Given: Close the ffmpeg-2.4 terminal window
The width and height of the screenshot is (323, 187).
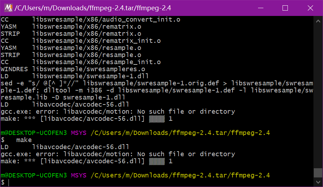Looking at the screenshot, I should (x=310, y=8).
